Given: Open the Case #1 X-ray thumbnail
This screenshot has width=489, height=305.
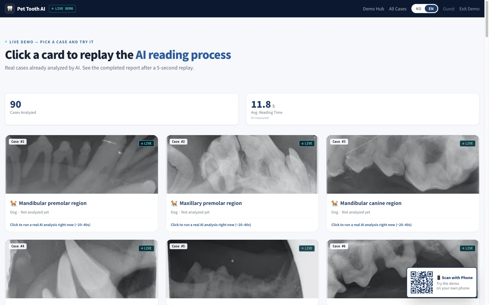Looking at the screenshot, I should pos(82,164).
